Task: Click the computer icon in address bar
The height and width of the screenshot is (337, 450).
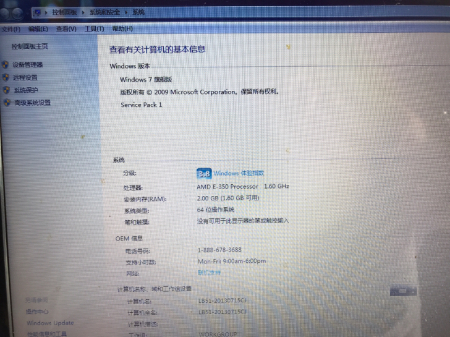Action: [x=37, y=12]
